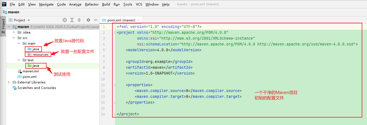
Task: Click the groupId org.example text
Action: coord(159,62)
